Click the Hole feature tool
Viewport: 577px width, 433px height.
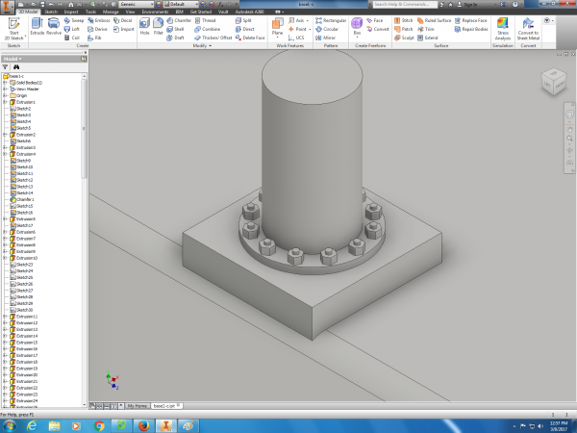(143, 23)
